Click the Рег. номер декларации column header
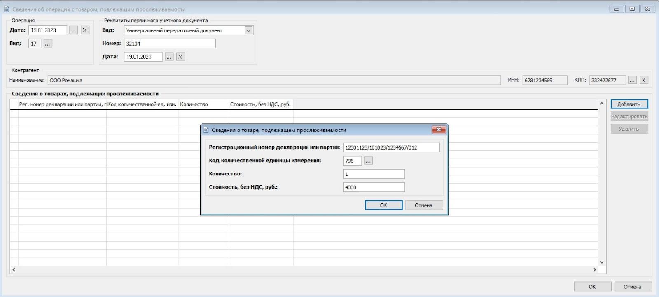The image size is (659, 297). point(62,104)
